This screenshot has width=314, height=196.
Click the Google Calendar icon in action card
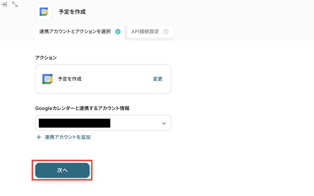click(47, 79)
